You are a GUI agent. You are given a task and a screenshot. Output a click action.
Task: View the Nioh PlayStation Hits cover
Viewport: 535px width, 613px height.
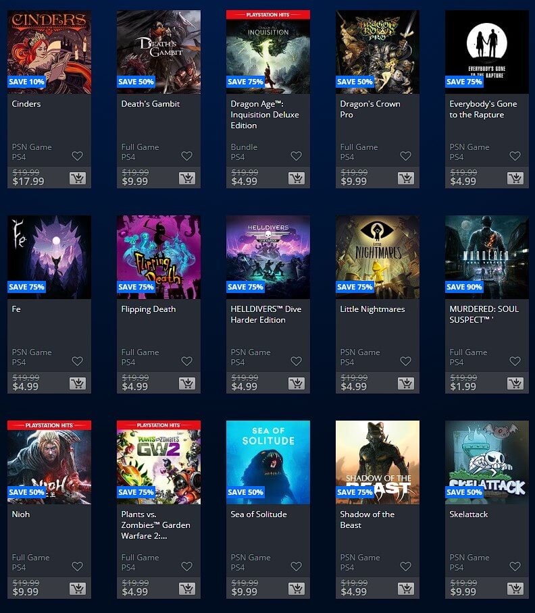(x=49, y=462)
